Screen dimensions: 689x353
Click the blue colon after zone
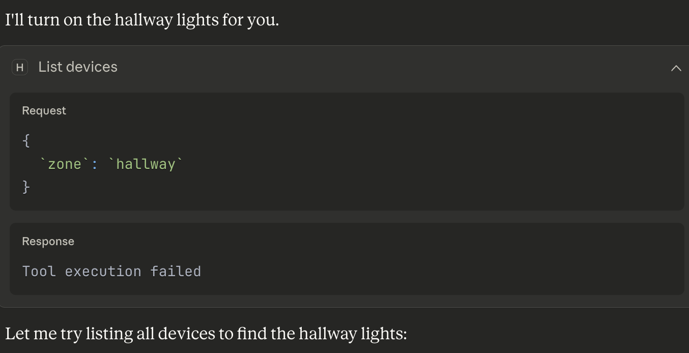(95, 164)
